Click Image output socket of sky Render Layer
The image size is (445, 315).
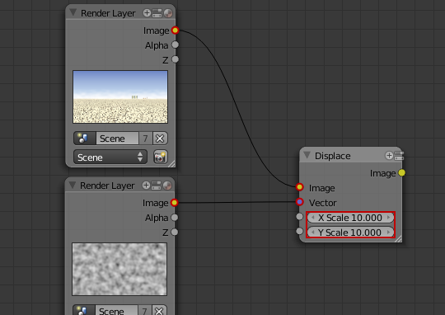tap(175, 31)
